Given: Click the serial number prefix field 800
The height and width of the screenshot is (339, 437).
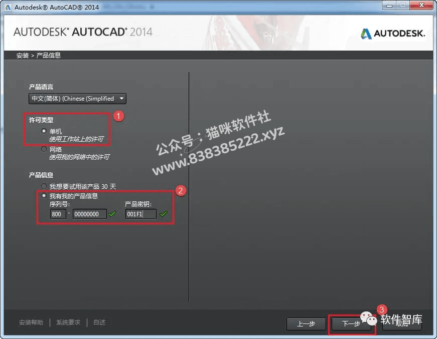Looking at the screenshot, I should pos(58,214).
